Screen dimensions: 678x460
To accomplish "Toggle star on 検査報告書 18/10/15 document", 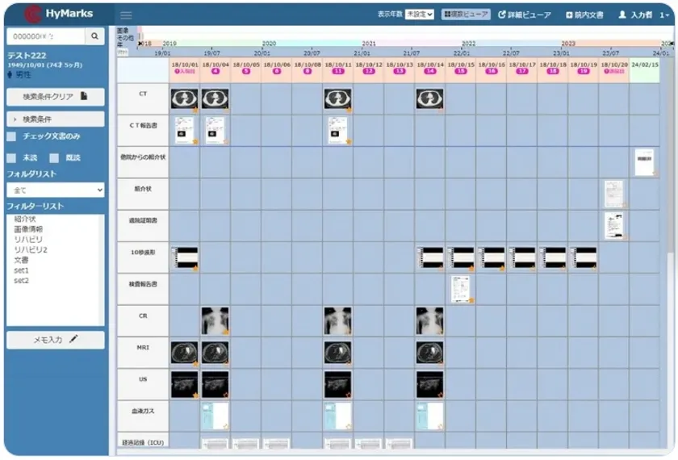I will click(471, 300).
